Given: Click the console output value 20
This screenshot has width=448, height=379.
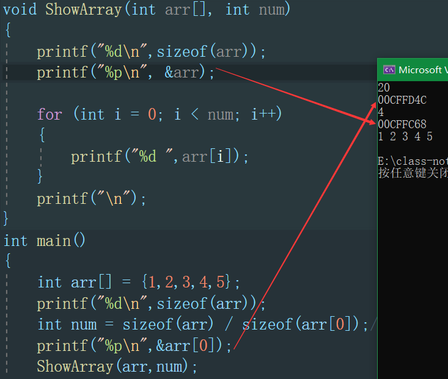Looking at the screenshot, I should point(384,87).
